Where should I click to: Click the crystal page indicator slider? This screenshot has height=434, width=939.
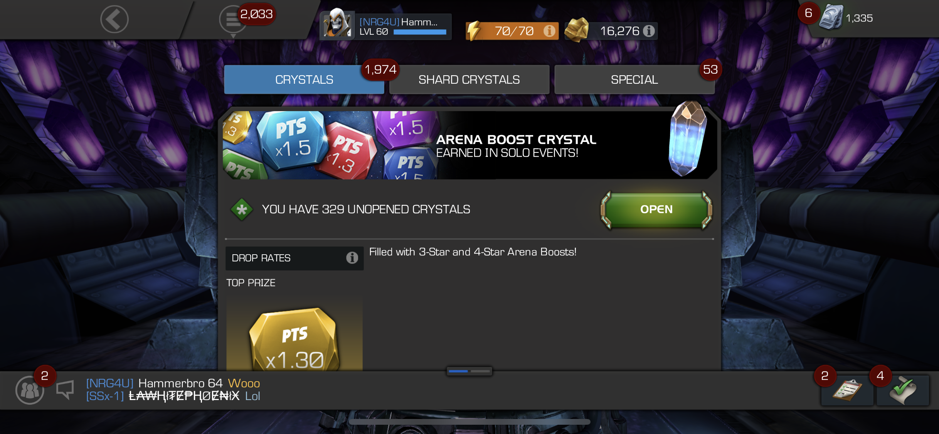(469, 371)
